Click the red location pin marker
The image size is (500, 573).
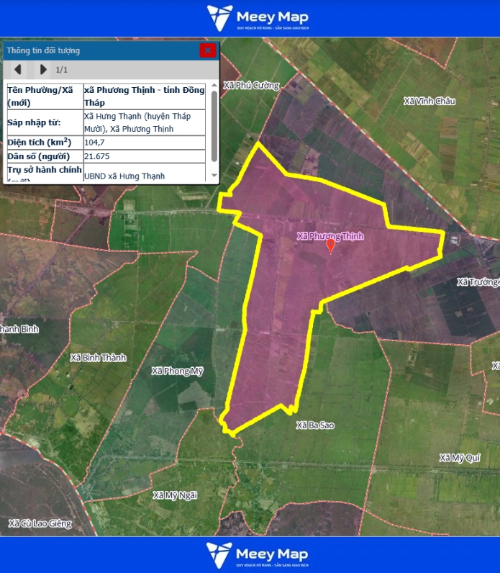coord(330,246)
